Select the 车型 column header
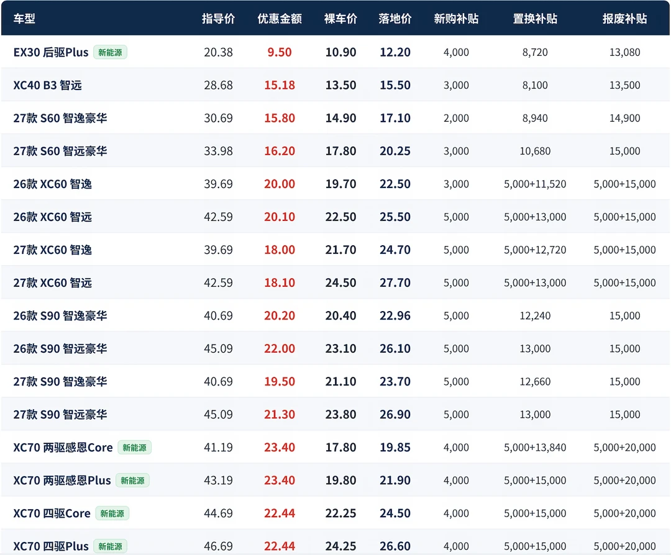671x555 pixels. click(x=24, y=19)
